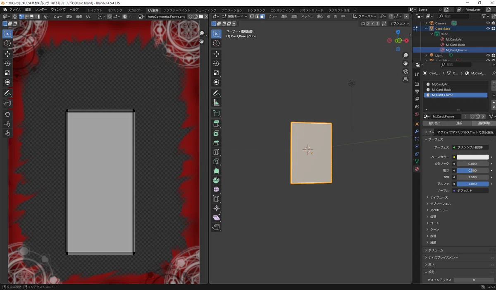Switch perspective/orthographic grid gizmo

click(x=405, y=79)
